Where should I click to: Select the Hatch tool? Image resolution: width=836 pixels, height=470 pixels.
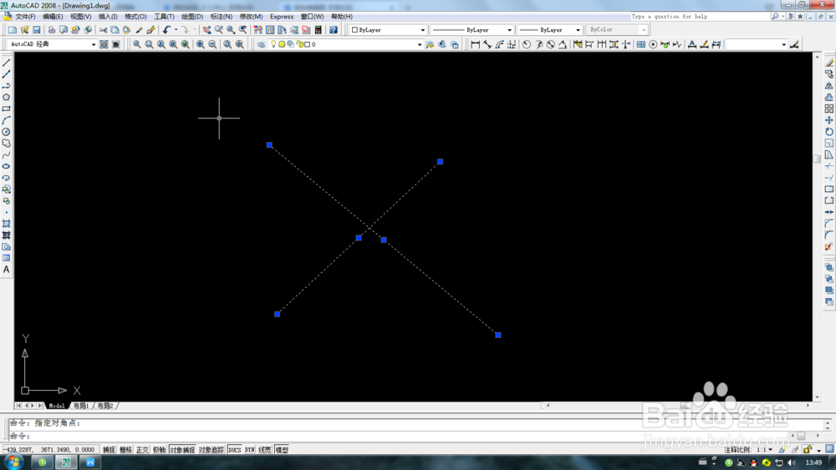click(x=7, y=224)
